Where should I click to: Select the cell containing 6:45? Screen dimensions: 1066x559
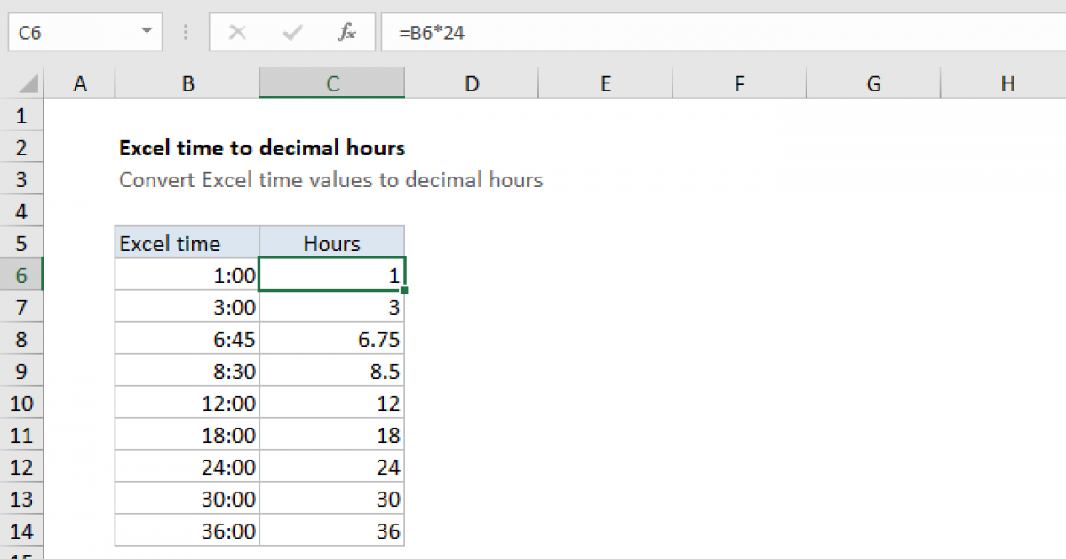pos(187,339)
